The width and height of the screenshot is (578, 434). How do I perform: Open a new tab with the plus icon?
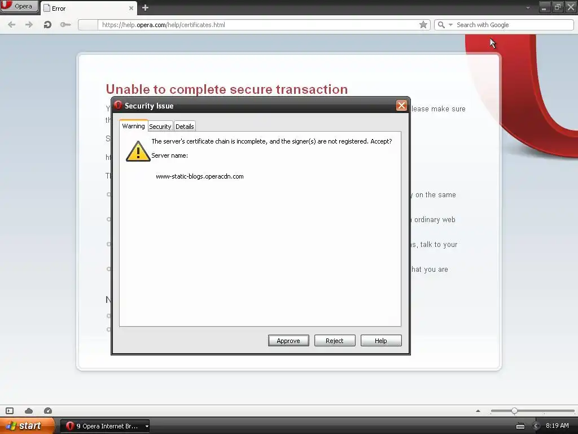(145, 8)
